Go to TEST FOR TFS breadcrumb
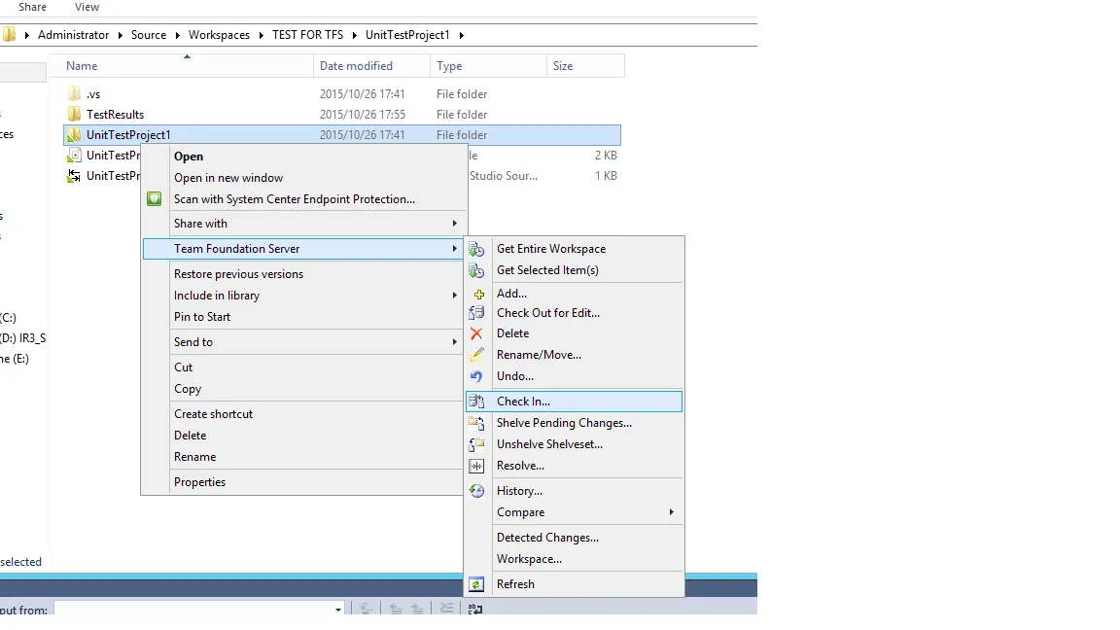The height and width of the screenshot is (630, 1120). (x=308, y=35)
